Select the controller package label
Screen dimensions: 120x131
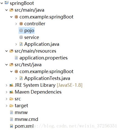coord(35,24)
